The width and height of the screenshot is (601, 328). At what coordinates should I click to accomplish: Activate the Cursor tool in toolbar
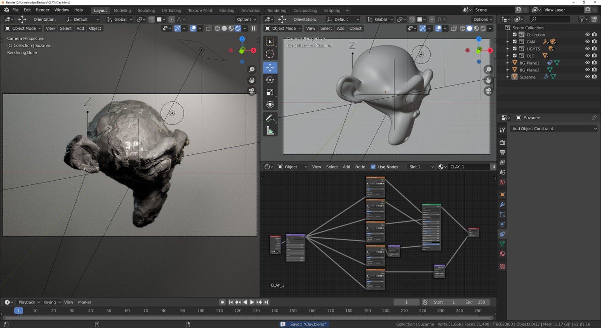coord(270,54)
